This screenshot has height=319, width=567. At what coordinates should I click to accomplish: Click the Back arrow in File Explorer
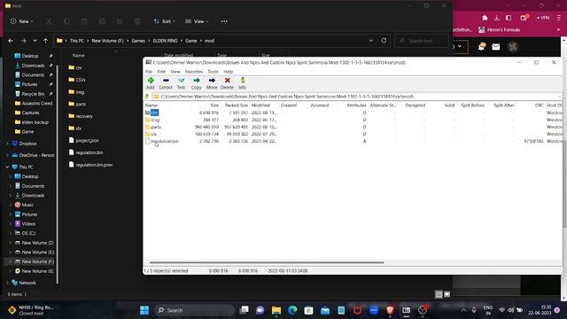pyautogui.click(x=11, y=41)
